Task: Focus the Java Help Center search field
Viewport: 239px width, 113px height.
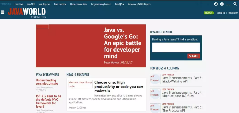Action: (x=176, y=47)
